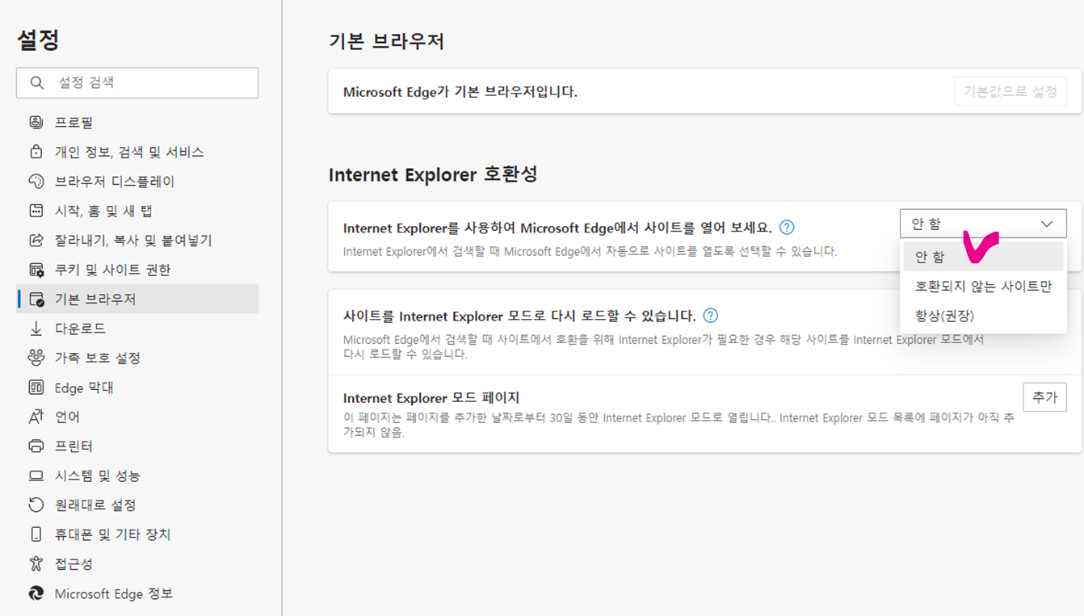The image size is (1084, 616).
Task: Click the search magnifier icon in settings
Action: 36,82
